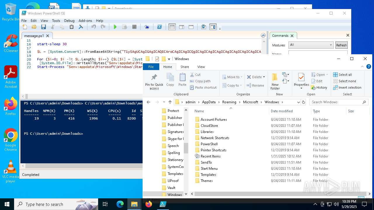Click the Back arrow in Explorer navigation

coord(148,102)
